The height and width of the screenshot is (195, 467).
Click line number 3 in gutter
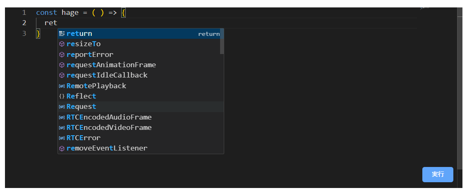point(24,33)
